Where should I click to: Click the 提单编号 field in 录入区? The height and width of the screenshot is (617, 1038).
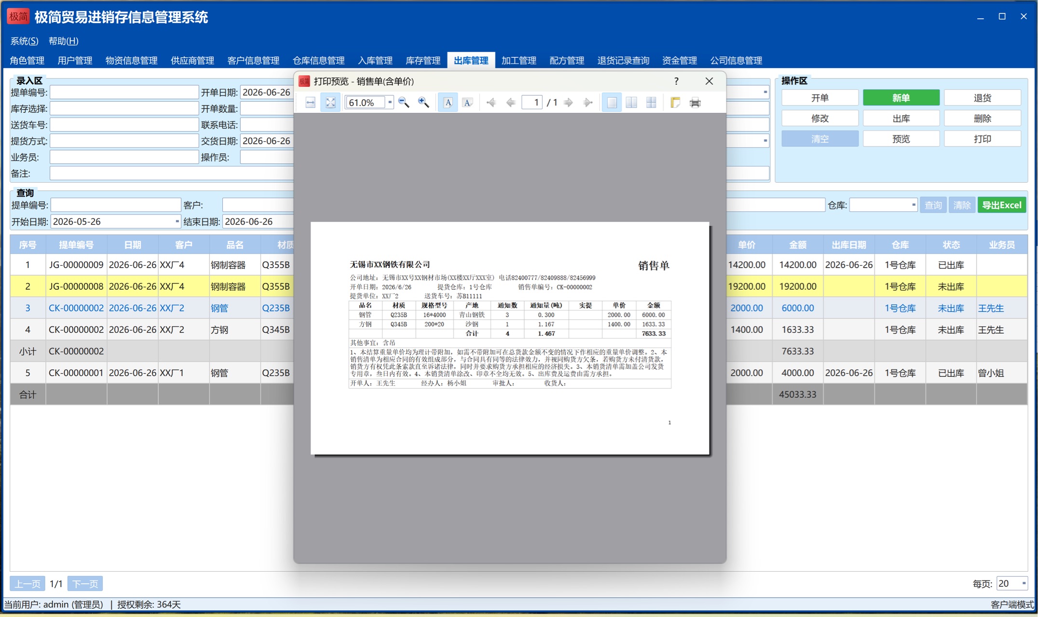coord(124,93)
